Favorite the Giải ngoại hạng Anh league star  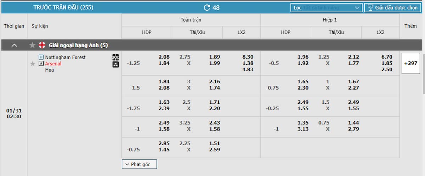[33, 45]
